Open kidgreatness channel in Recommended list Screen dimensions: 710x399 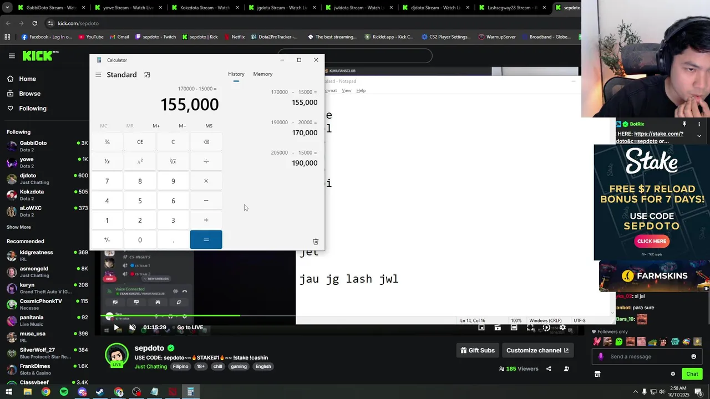[x=47, y=255]
